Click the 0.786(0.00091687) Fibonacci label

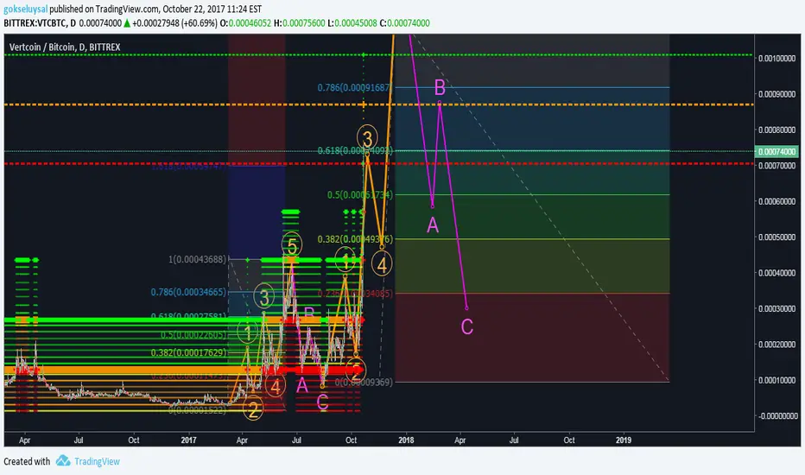pyautogui.click(x=355, y=88)
